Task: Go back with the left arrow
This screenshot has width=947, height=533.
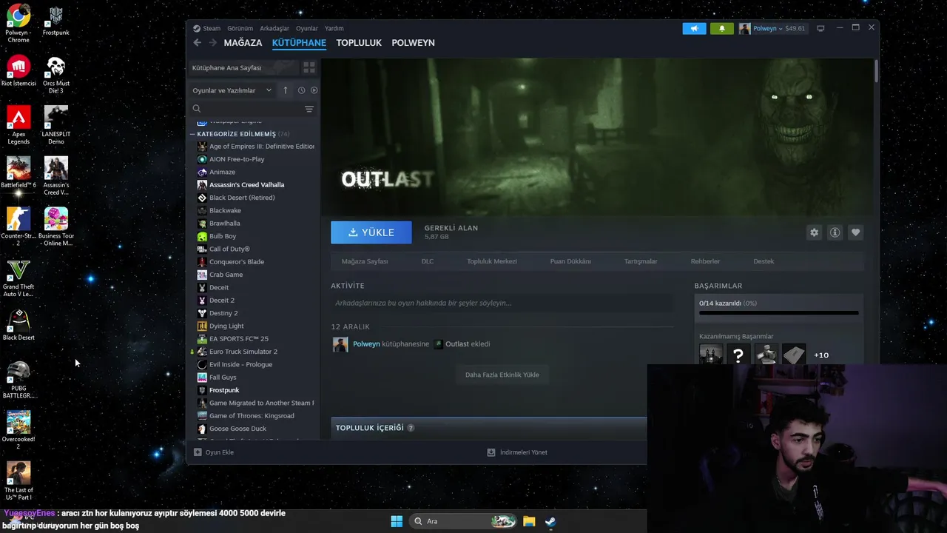Action: 198,43
